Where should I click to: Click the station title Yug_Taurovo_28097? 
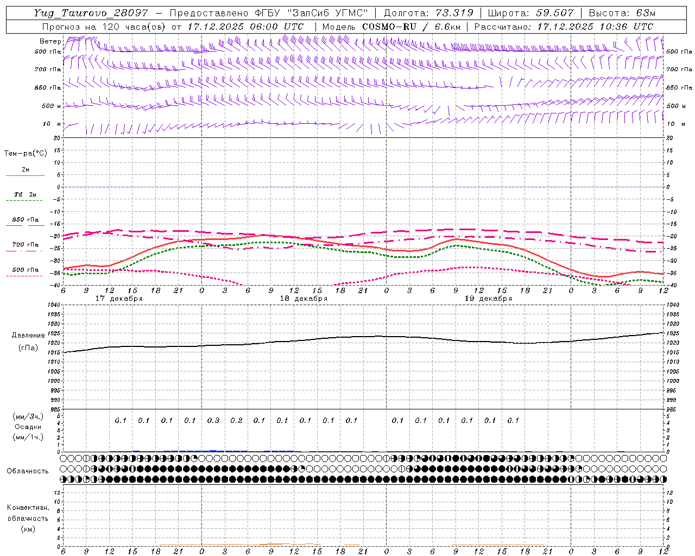90,13
